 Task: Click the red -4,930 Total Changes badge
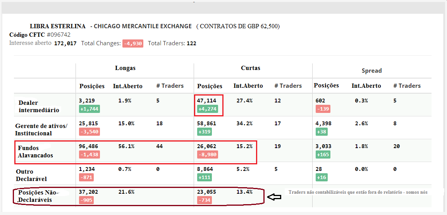coord(133,43)
